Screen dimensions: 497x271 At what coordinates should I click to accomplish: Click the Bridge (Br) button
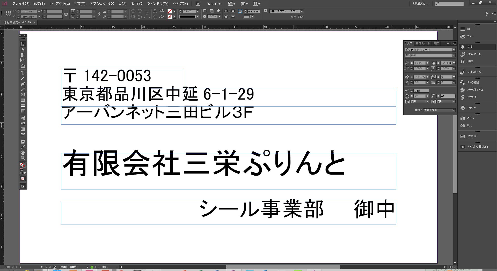[x=198, y=4]
